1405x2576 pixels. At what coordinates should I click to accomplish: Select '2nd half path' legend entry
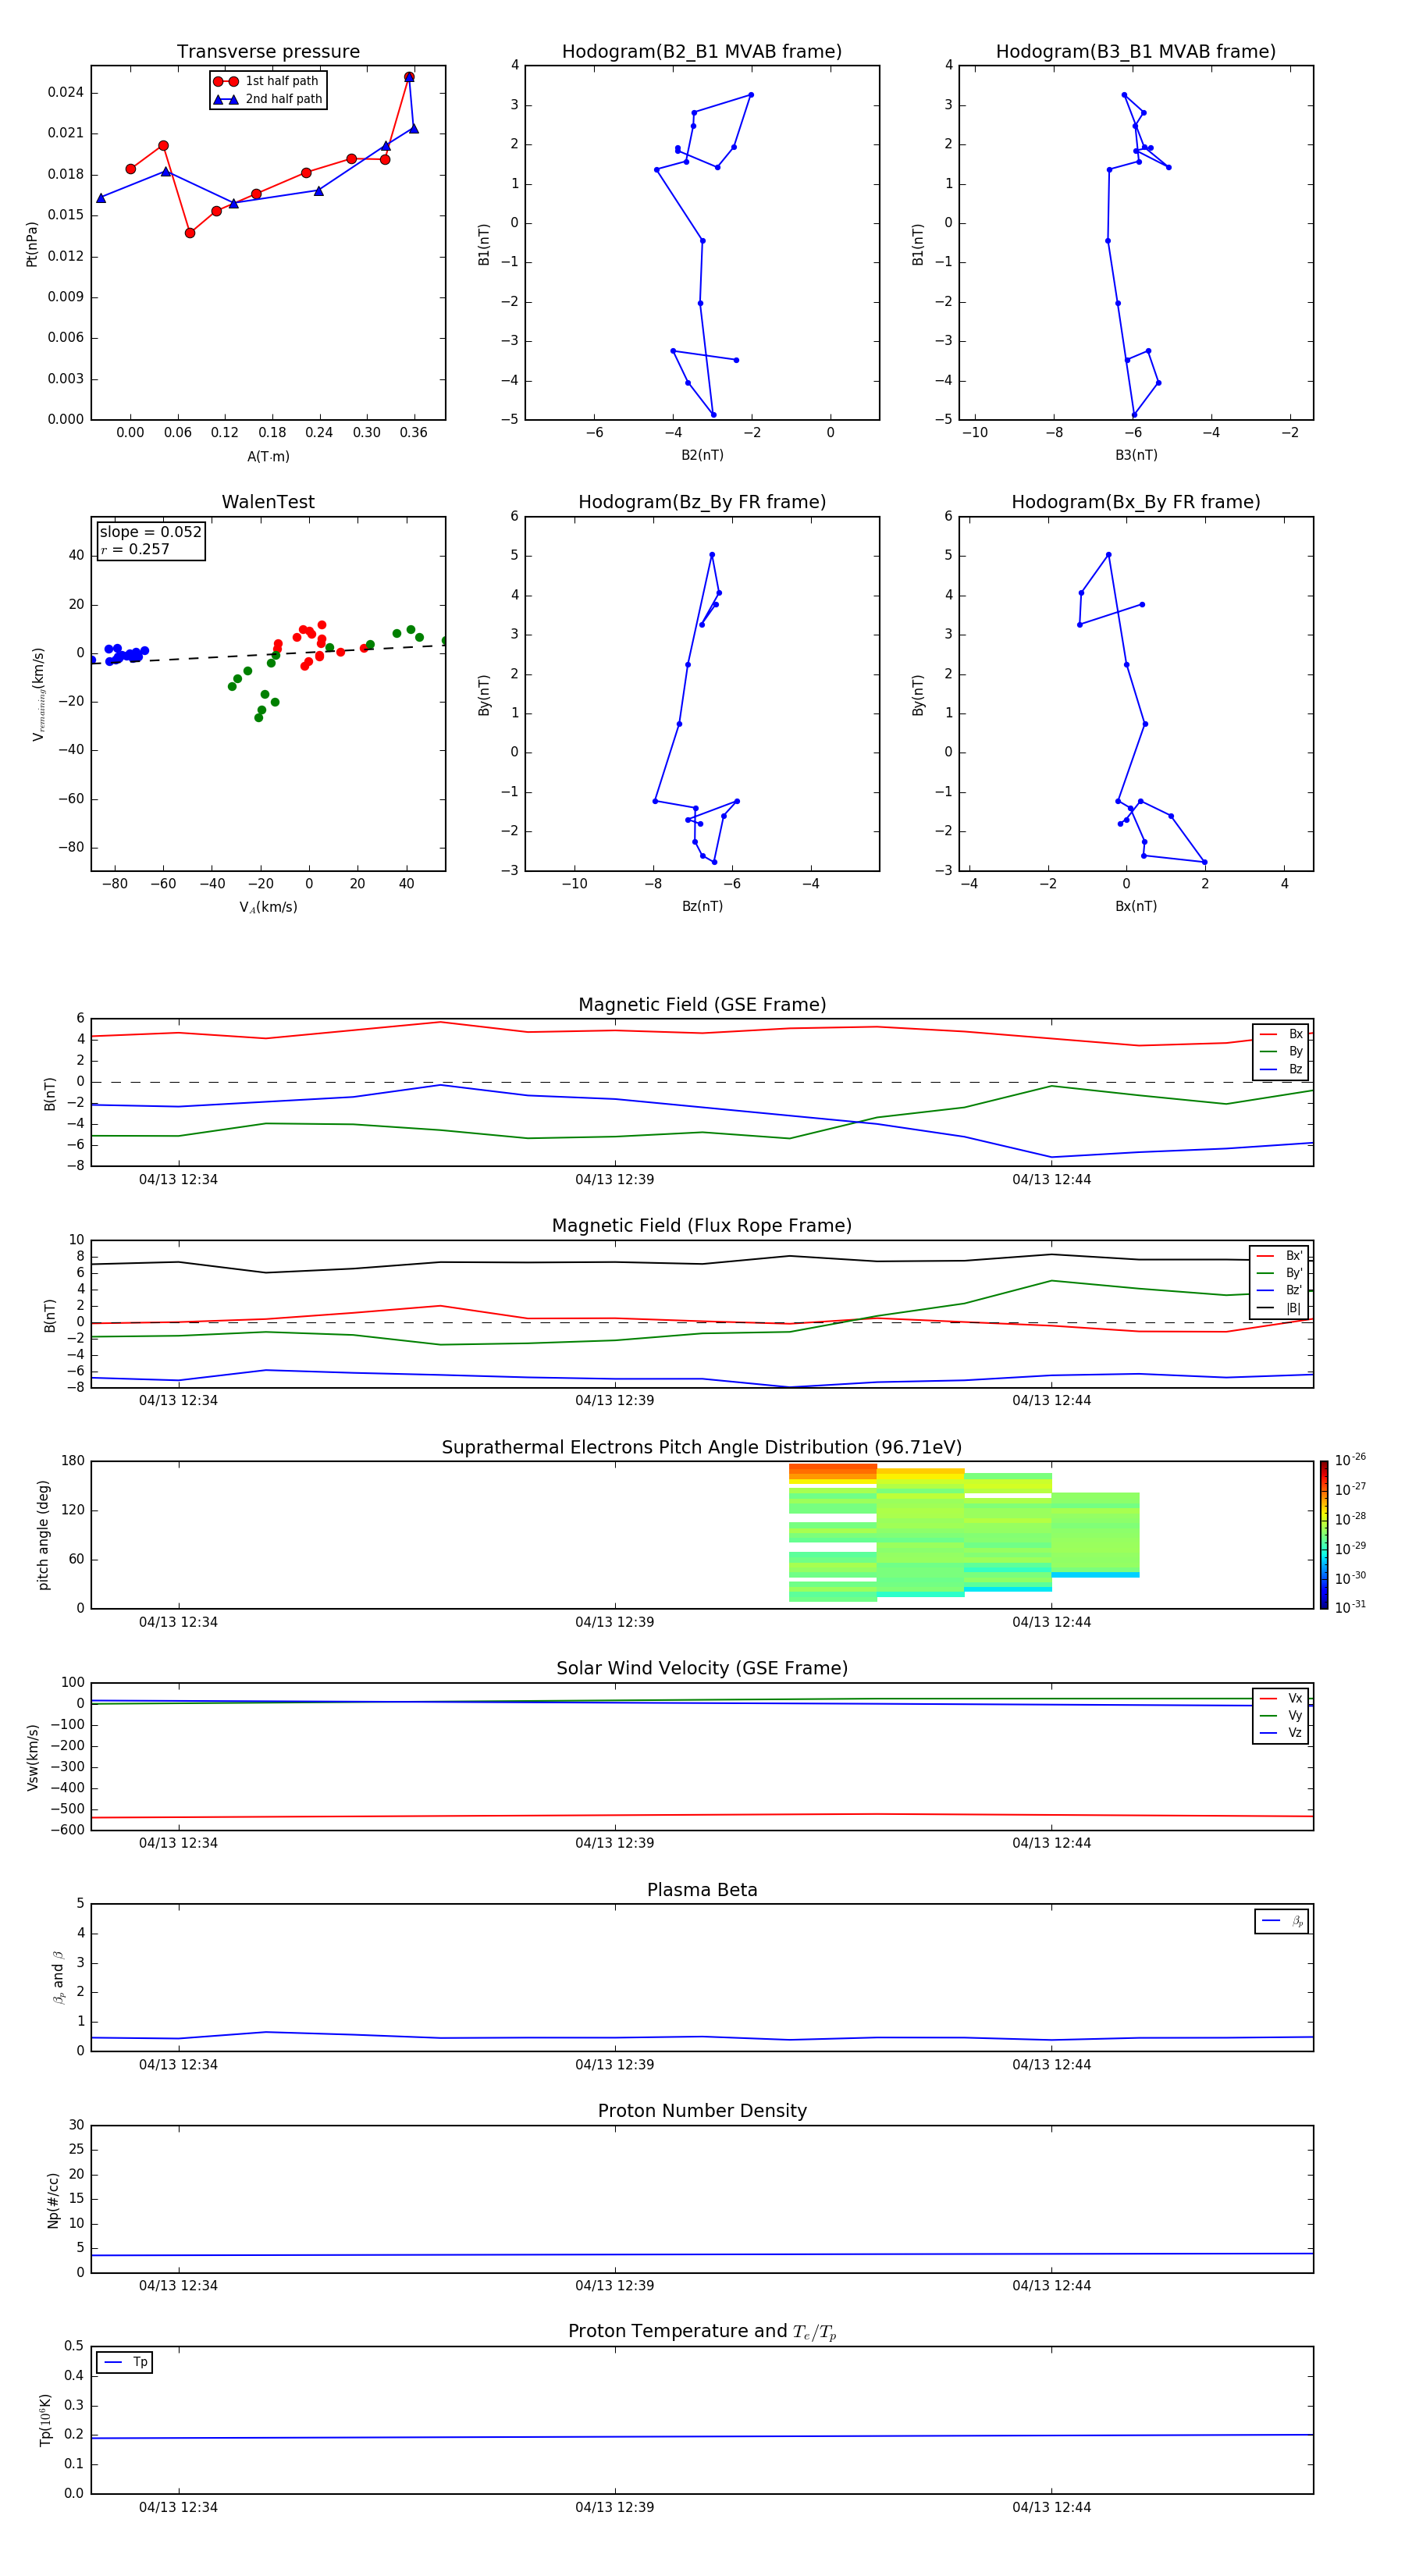(267, 99)
